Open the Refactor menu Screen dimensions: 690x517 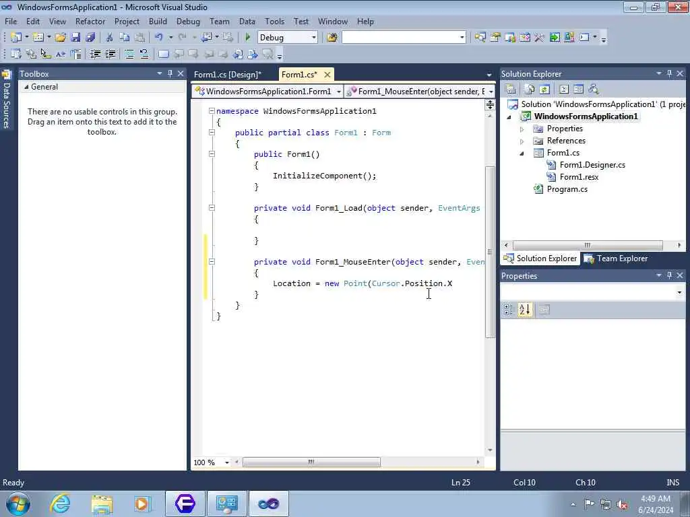[90, 21]
